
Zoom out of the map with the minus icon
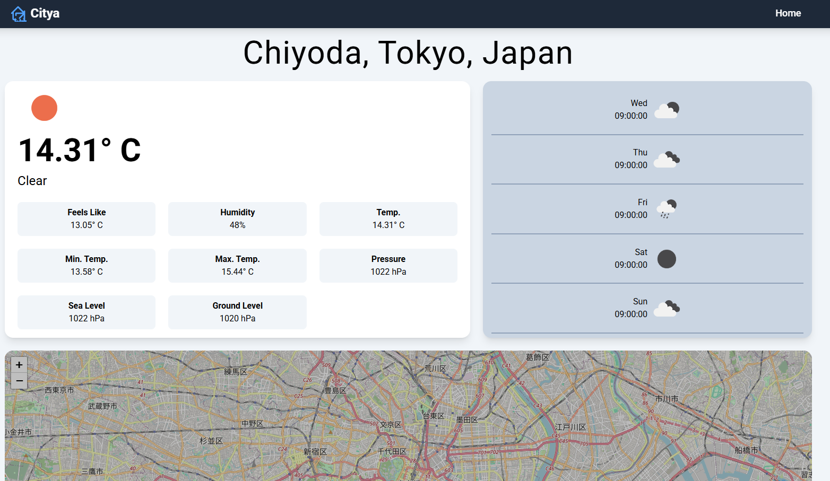[x=19, y=380]
